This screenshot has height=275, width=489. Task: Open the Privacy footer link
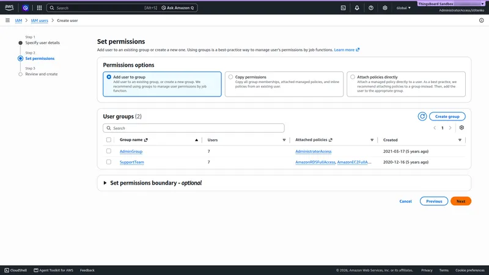coord(427,270)
